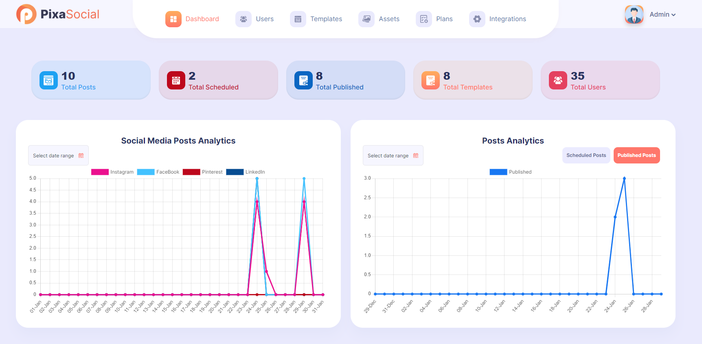702x344 pixels.
Task: Click calendar icon in Posts Analytics date range
Action: [416, 155]
